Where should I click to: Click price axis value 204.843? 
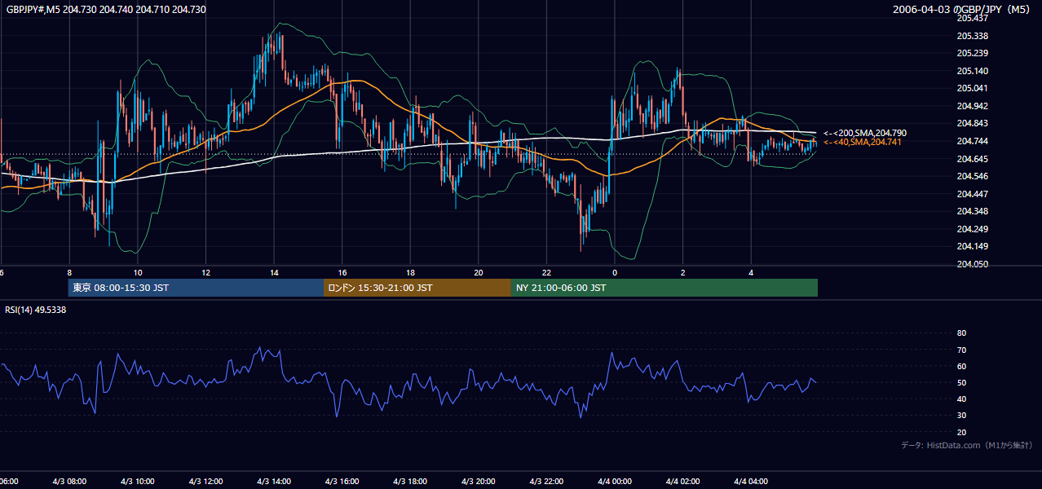pos(971,123)
